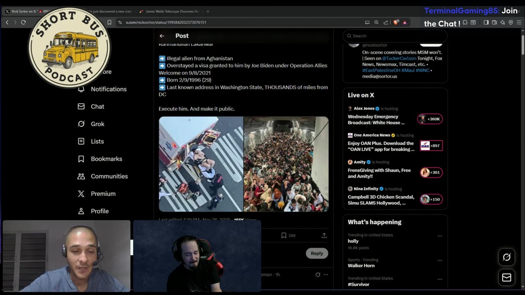This screenshot has height=295, width=525.
Task: Click the browser sidebar panel icon
Action: pyautogui.click(x=486, y=23)
